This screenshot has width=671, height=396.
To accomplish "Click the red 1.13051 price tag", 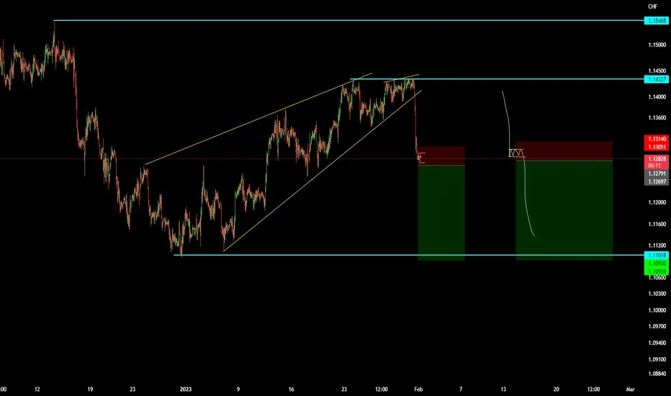I will 657,147.
